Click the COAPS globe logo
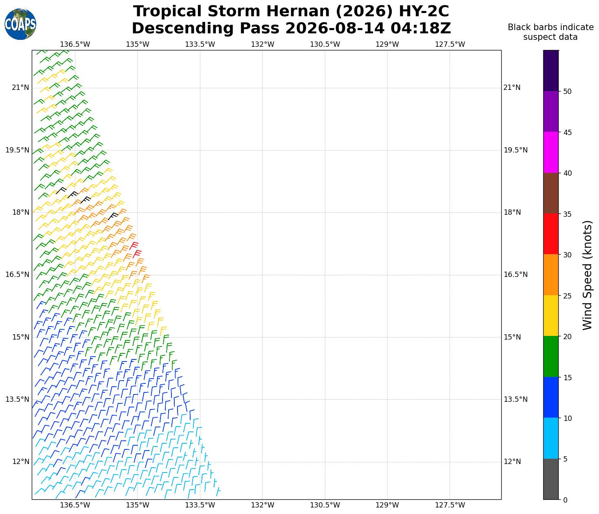599x514 pixels. point(20,24)
